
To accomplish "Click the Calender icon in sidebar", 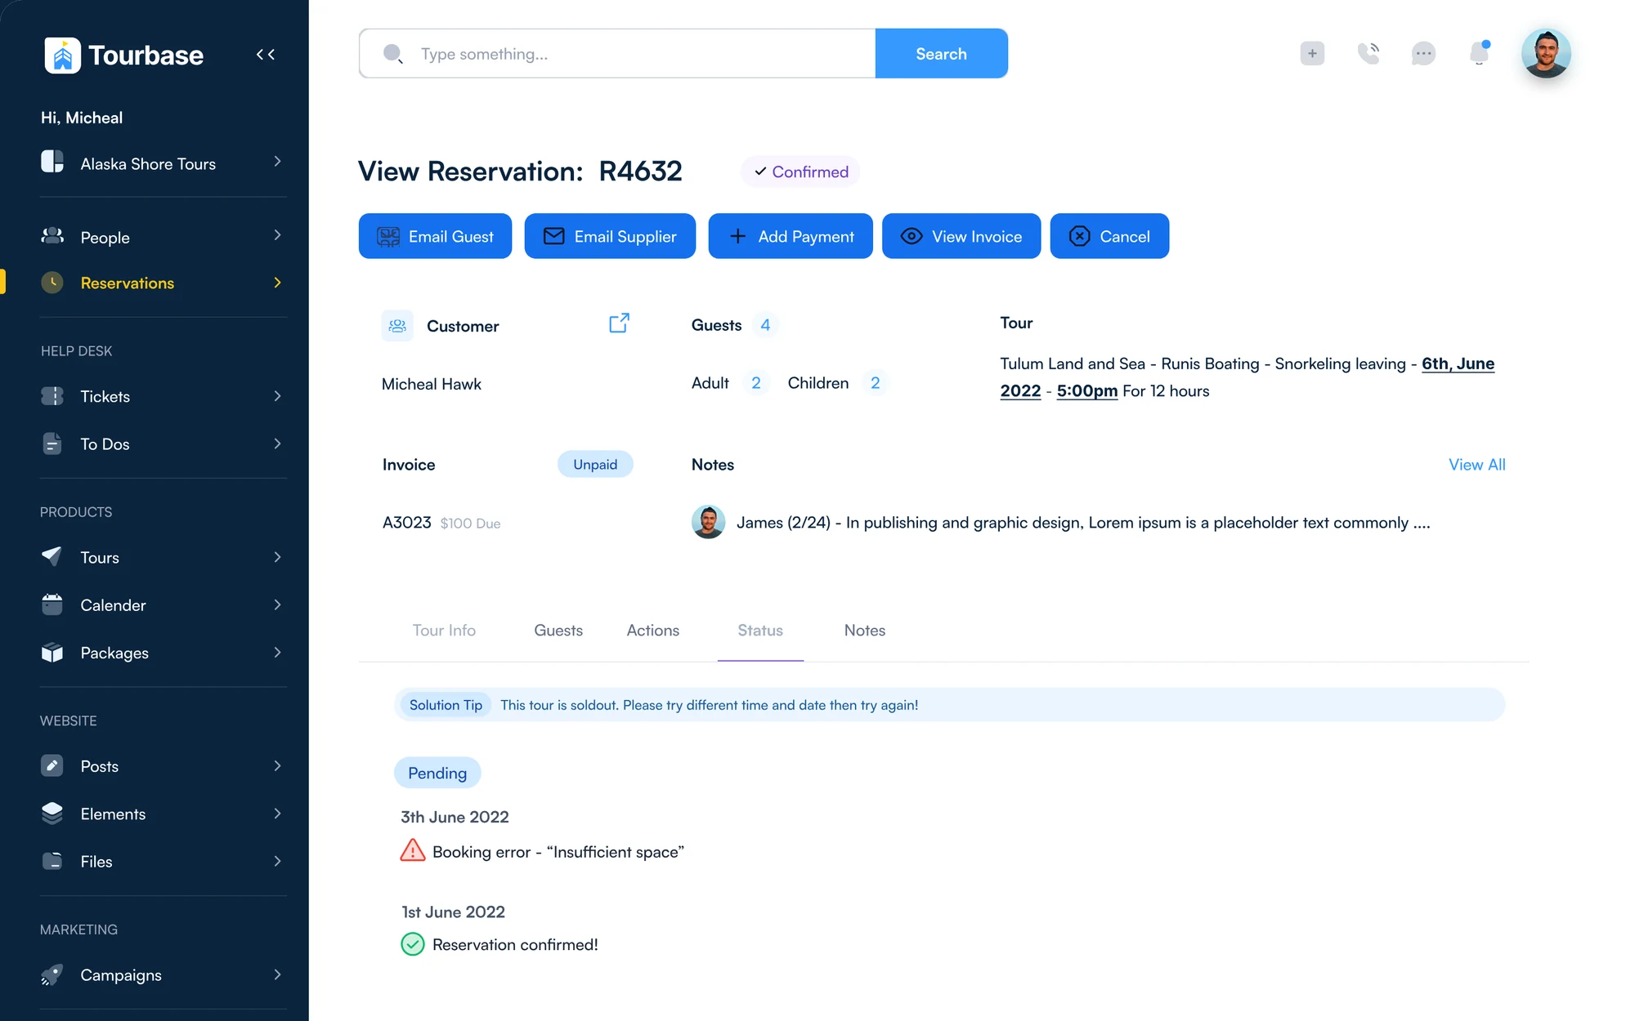I will click(x=52, y=604).
